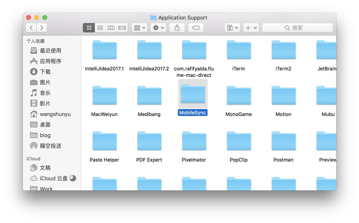Open the arrange items dropdown
359x223 pixels.
pos(140,28)
